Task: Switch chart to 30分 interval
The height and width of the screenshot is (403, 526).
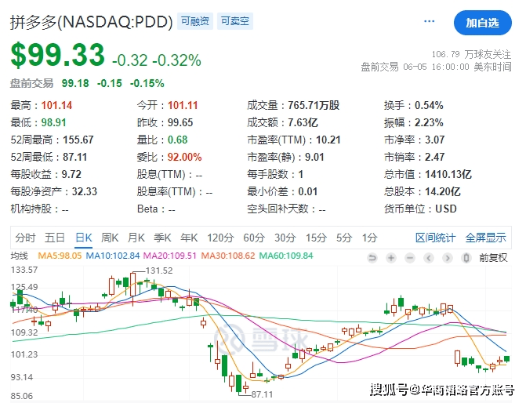Action: [x=285, y=238]
